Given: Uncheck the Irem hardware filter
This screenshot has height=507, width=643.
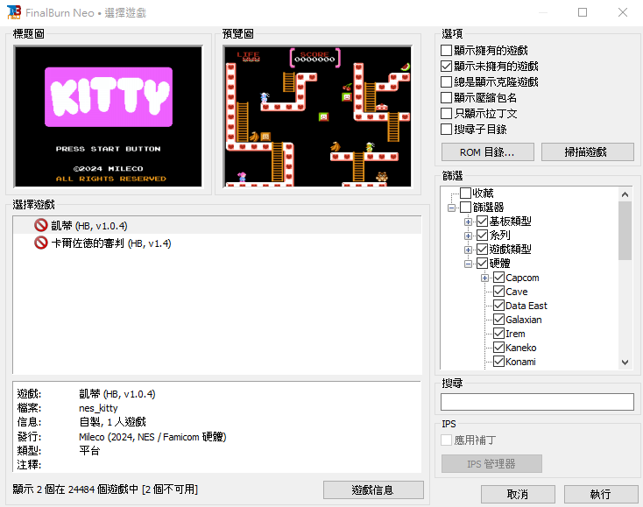Looking at the screenshot, I should [498, 334].
